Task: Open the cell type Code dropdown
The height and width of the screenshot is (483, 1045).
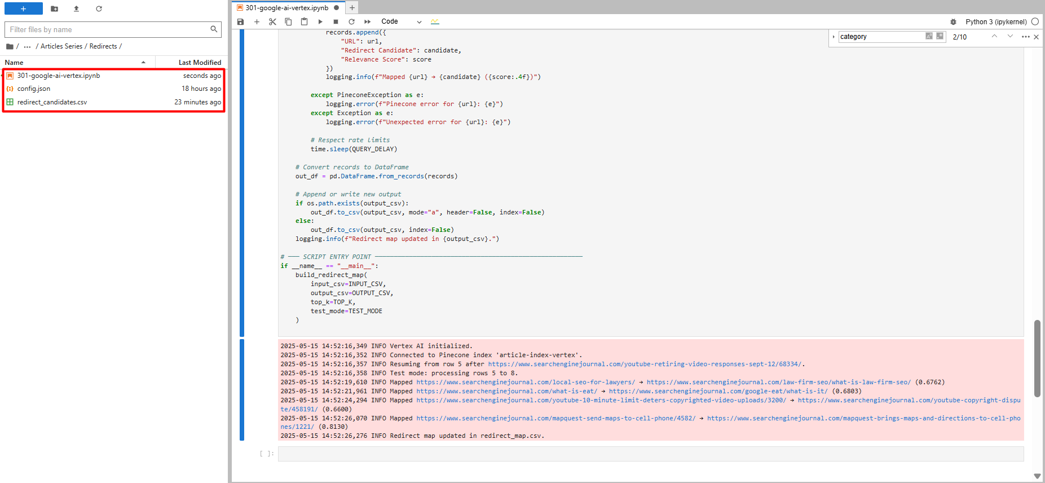Action: click(401, 22)
